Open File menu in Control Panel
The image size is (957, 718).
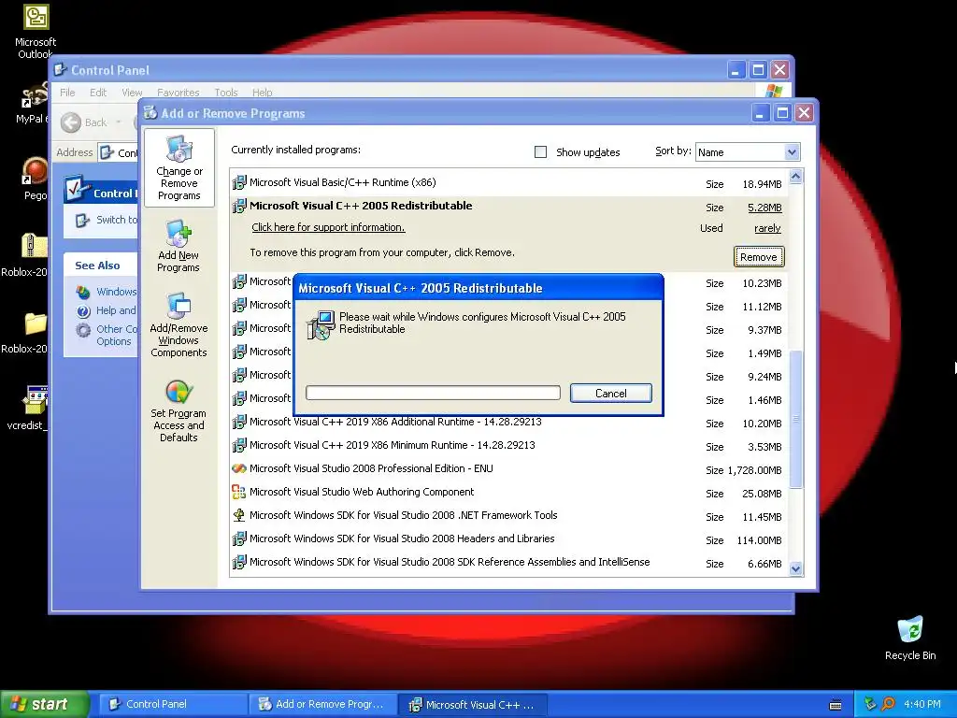pyautogui.click(x=67, y=93)
